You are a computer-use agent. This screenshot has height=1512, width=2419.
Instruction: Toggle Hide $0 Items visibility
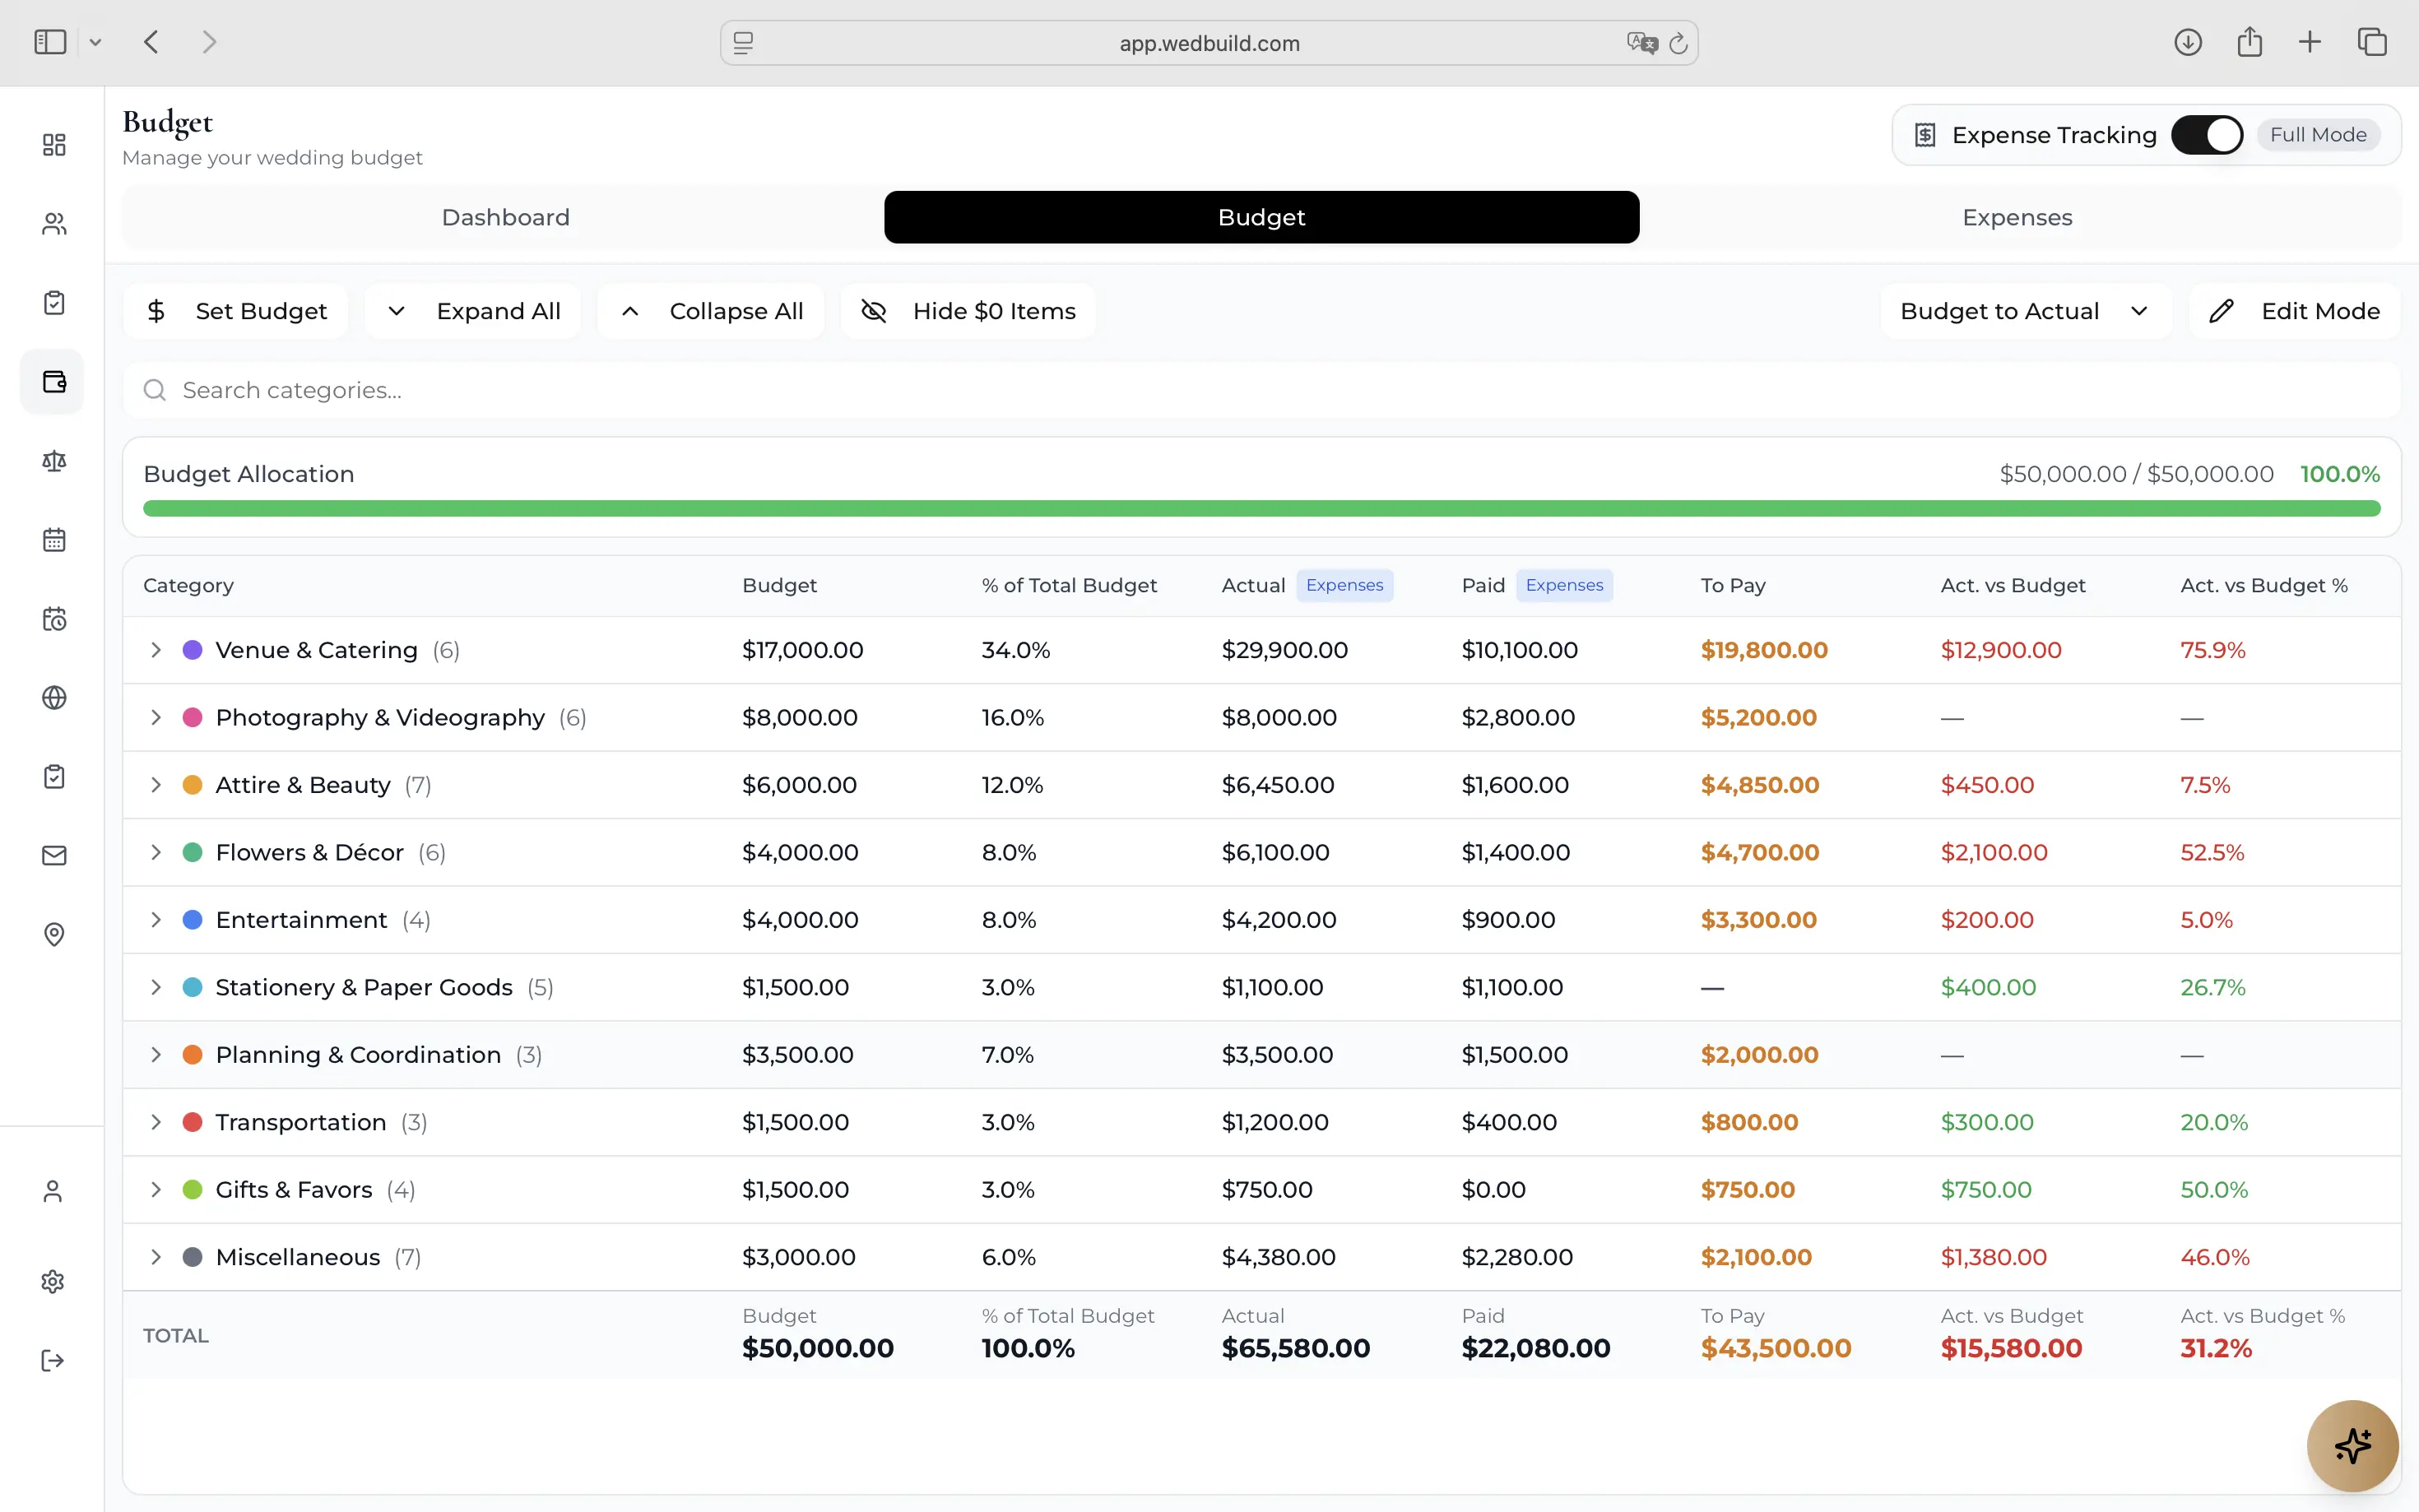click(968, 311)
